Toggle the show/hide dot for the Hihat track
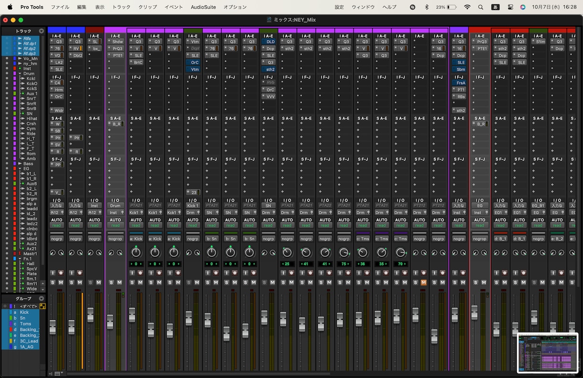Image resolution: width=583 pixels, height=378 pixels. pyautogui.click(x=7, y=118)
